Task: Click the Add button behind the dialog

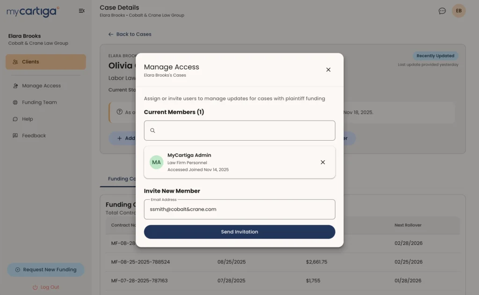Action: (x=126, y=138)
